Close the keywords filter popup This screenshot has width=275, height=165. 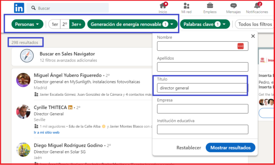(x=253, y=36)
